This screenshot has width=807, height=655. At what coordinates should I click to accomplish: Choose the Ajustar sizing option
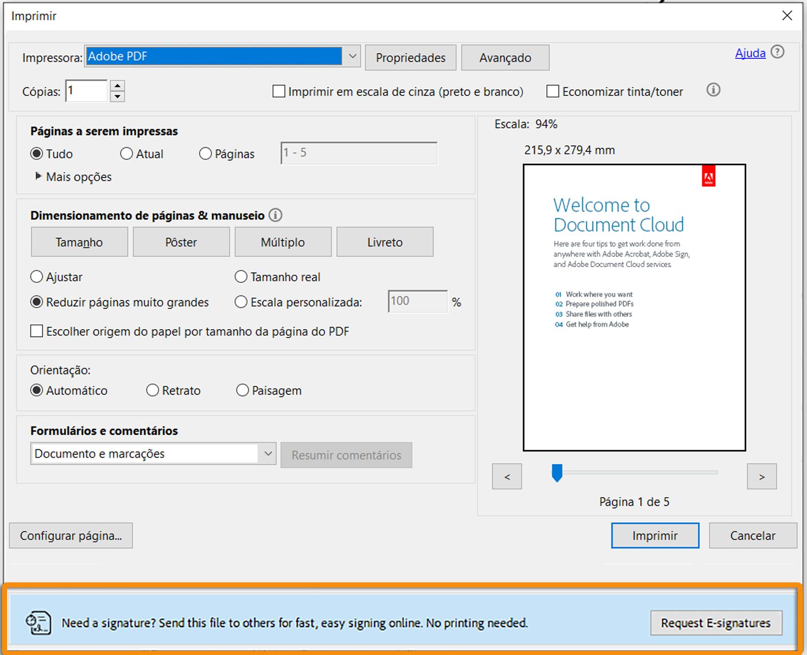[37, 277]
